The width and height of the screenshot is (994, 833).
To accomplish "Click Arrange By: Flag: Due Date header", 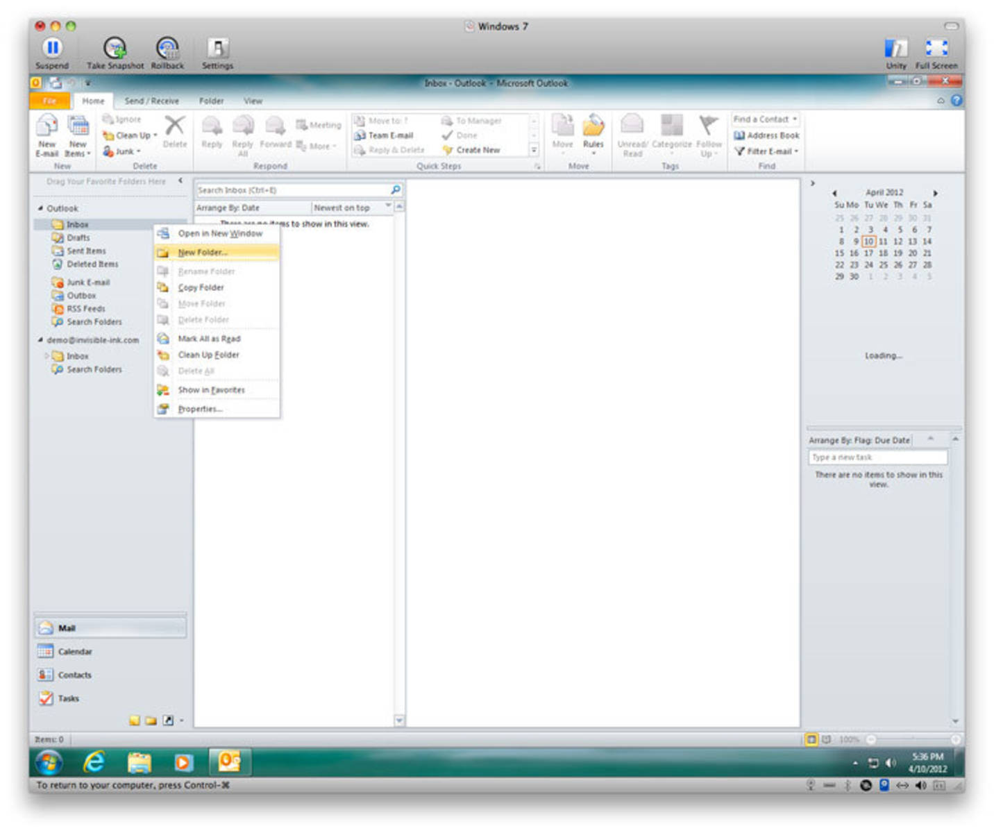I will coord(859,440).
